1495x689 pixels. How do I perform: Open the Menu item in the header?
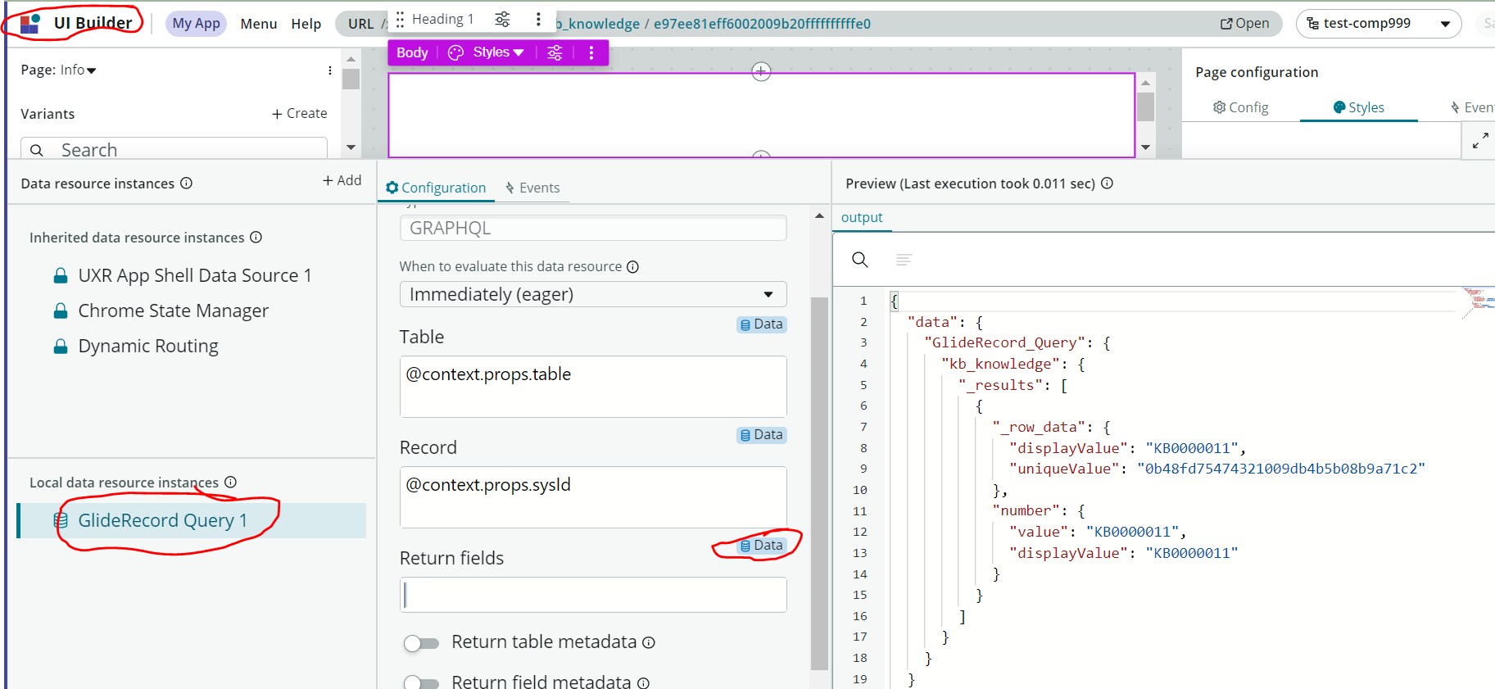coord(259,24)
